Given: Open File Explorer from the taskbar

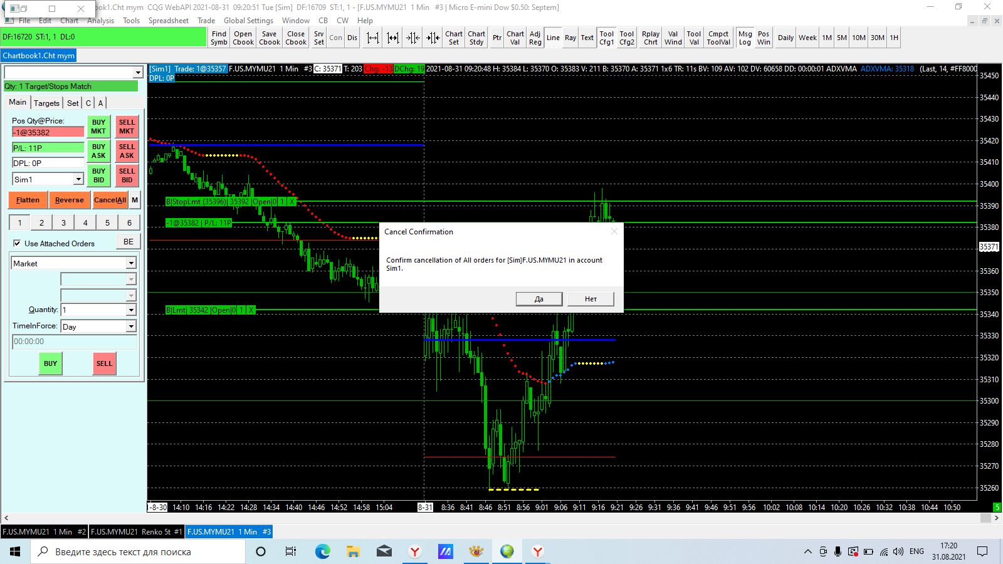Looking at the screenshot, I should 353,551.
